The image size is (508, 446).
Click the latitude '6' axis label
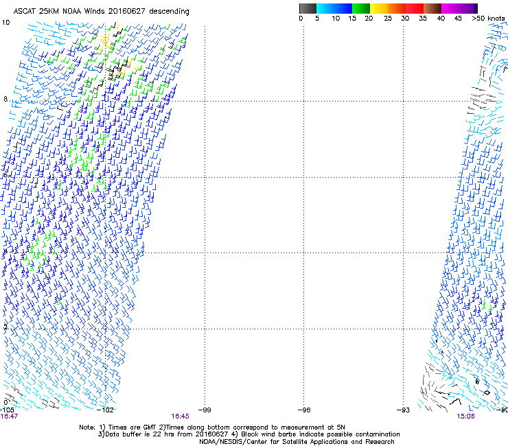coord(5,175)
